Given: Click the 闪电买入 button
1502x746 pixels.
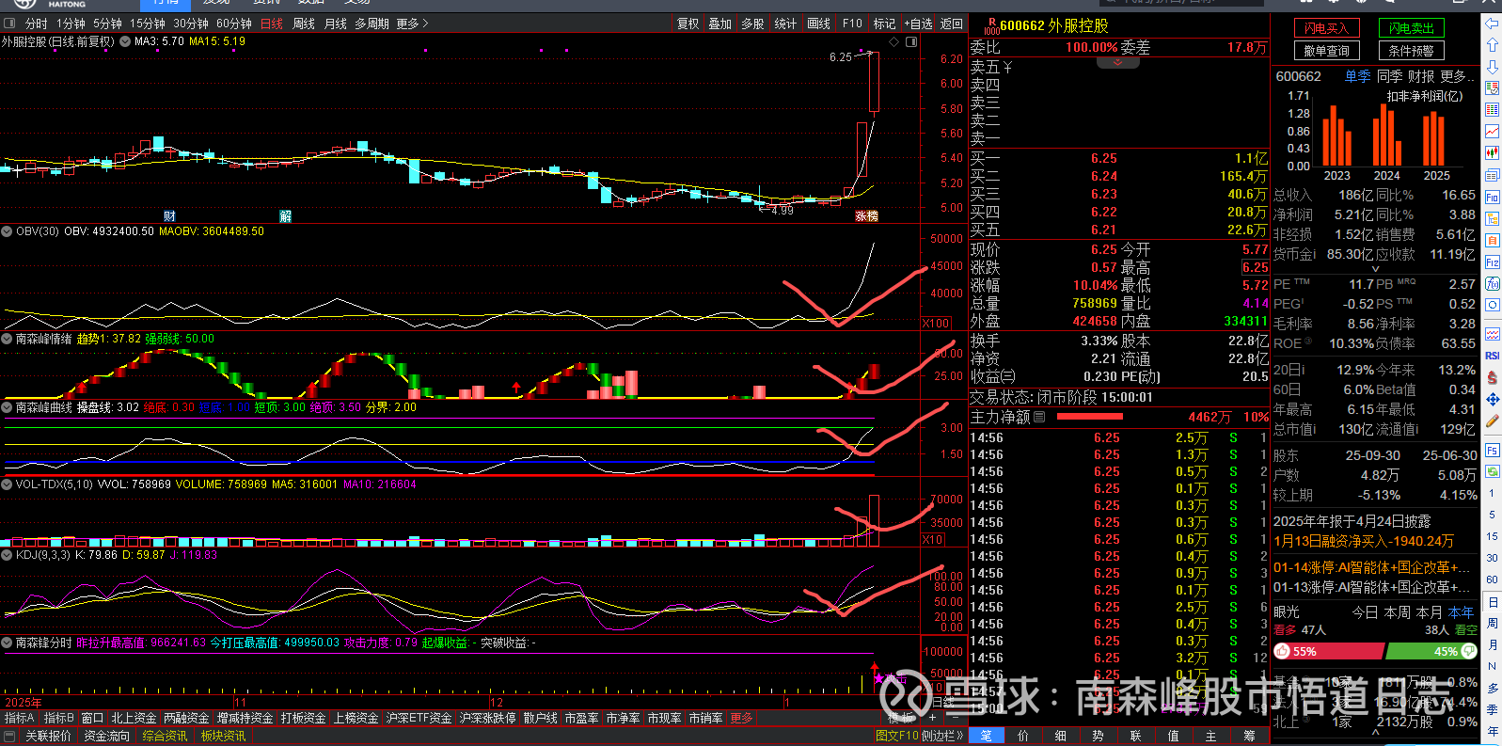Looking at the screenshot, I should click(1326, 28).
